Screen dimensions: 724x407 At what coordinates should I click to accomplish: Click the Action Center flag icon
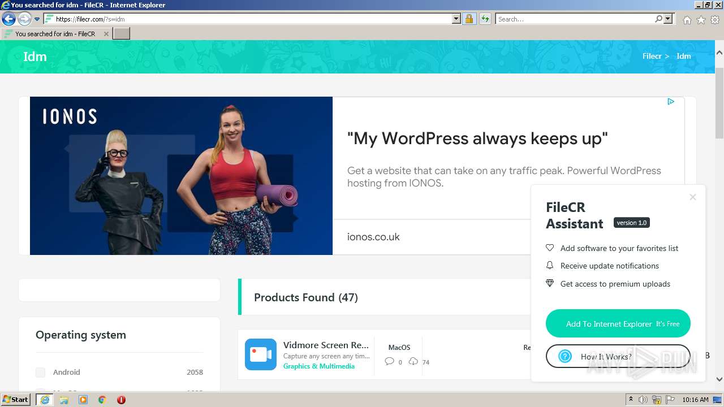(x=671, y=400)
